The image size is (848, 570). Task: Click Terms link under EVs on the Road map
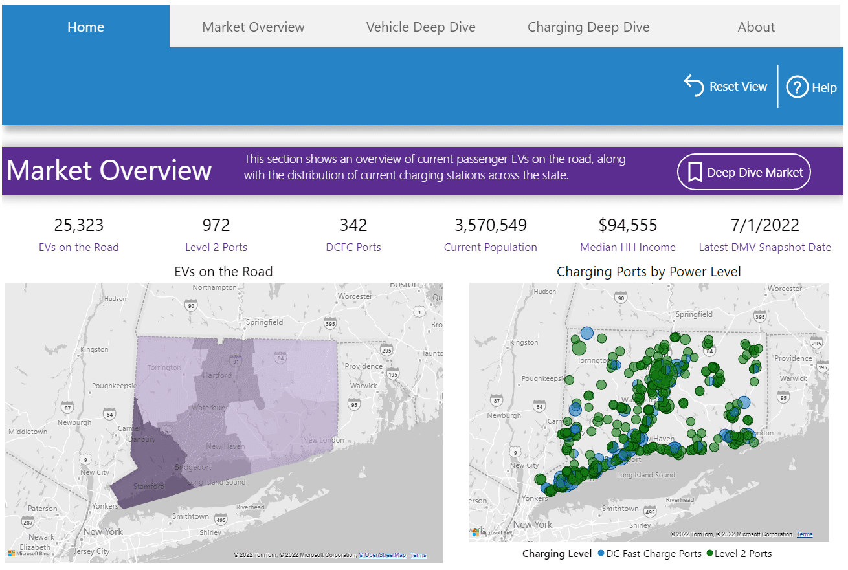[x=418, y=555]
